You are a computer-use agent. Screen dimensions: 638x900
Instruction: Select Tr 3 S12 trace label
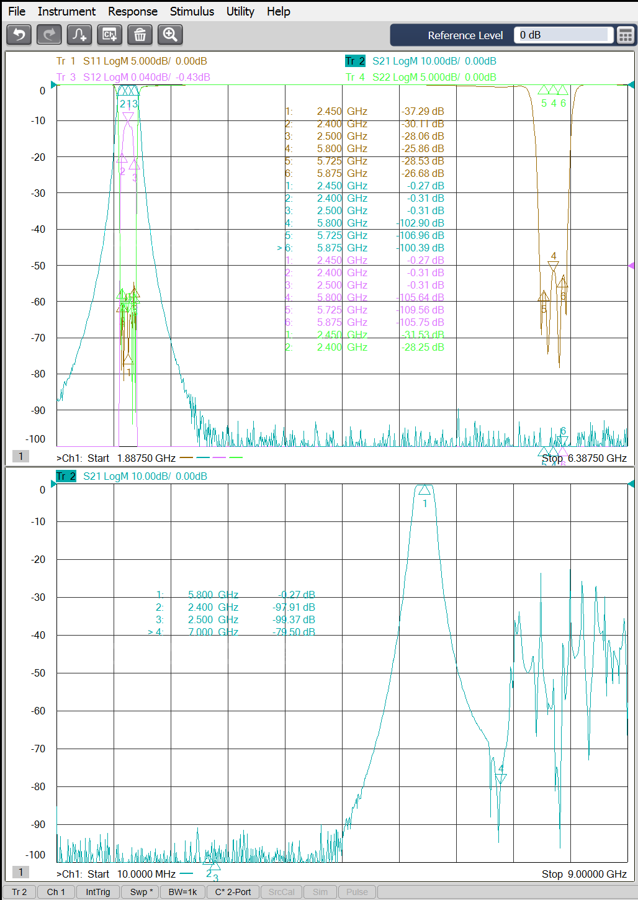coord(133,77)
